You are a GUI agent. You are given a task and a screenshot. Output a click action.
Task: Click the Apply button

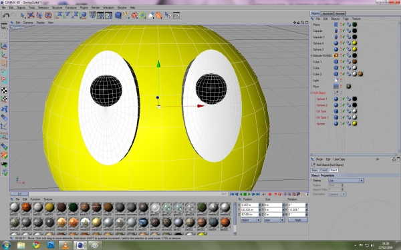298,220
